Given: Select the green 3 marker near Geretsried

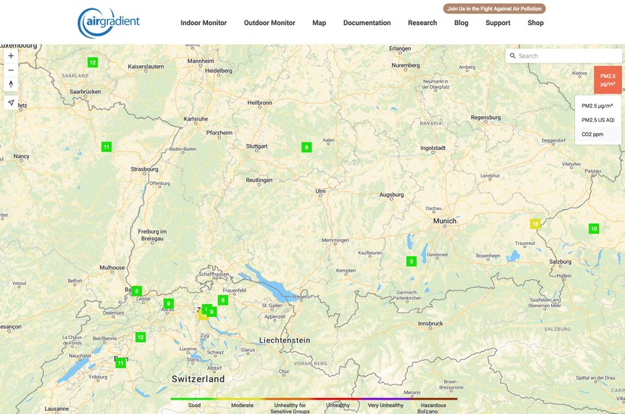Looking at the screenshot, I should [x=412, y=261].
